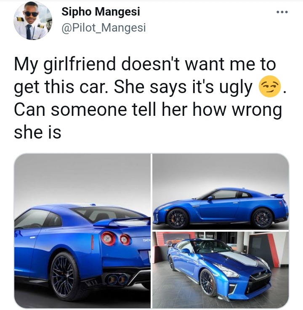Click the grey username under Sipho Mangesi
This screenshot has width=303, height=310.
[x=104, y=27]
